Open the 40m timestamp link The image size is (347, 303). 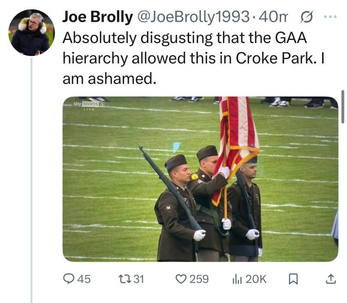click(274, 17)
